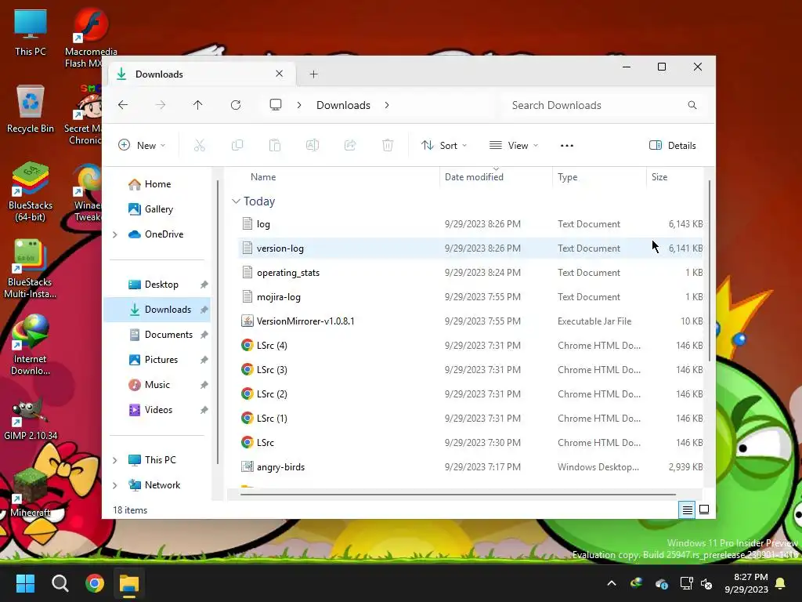Select BlueStacks (64-bit) desktop shortcut
Screen dimensions: 802x602
(x=31, y=191)
